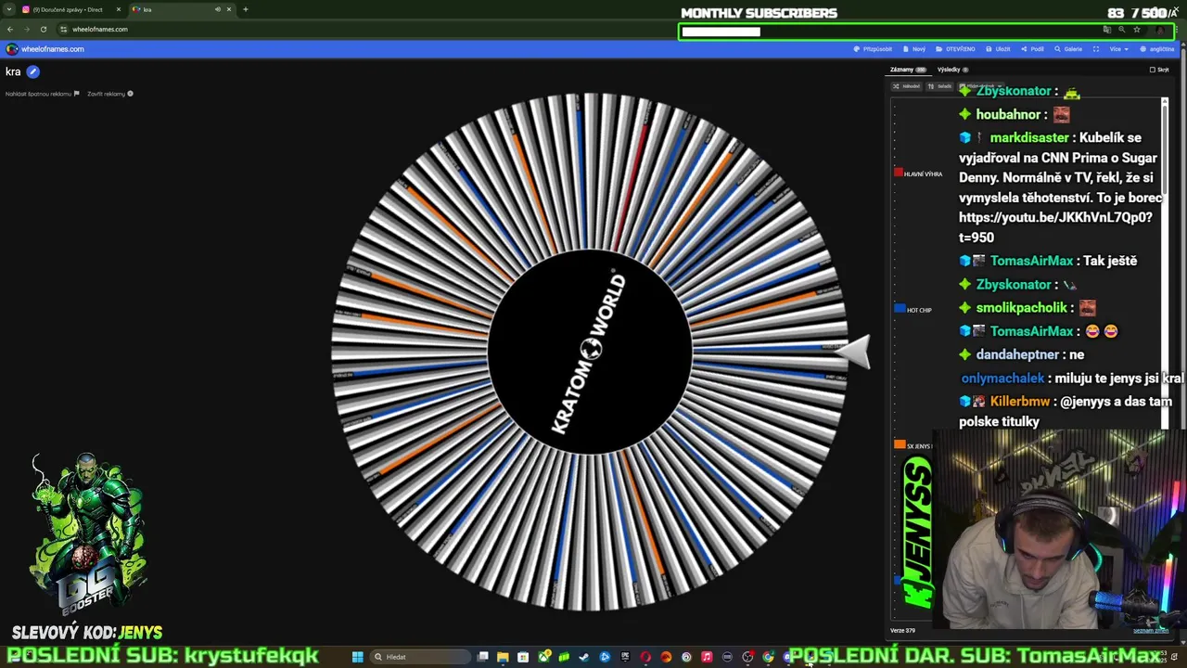The width and height of the screenshot is (1187, 668).
Task: Save the wheel with Uložit
Action: 998,49
